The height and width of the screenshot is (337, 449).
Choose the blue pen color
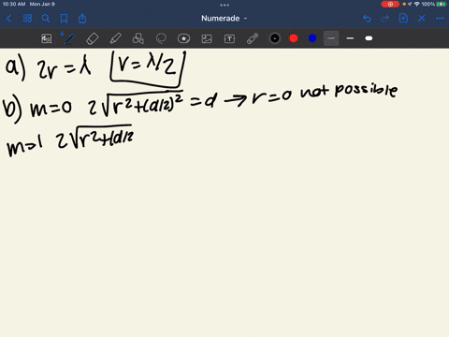coord(312,38)
